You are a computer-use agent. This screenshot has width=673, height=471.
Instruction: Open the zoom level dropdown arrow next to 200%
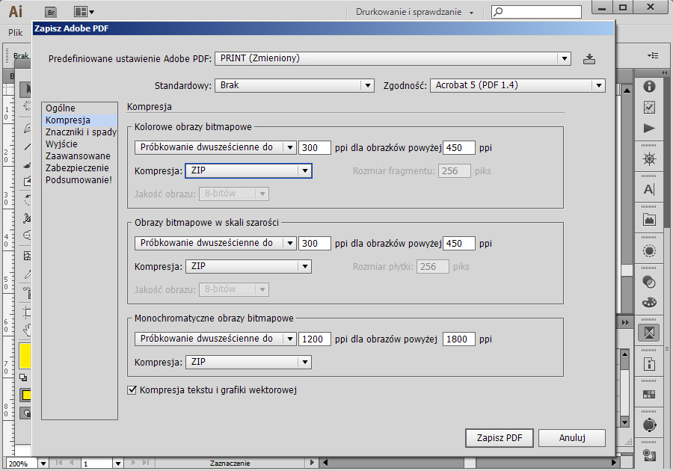click(43, 464)
